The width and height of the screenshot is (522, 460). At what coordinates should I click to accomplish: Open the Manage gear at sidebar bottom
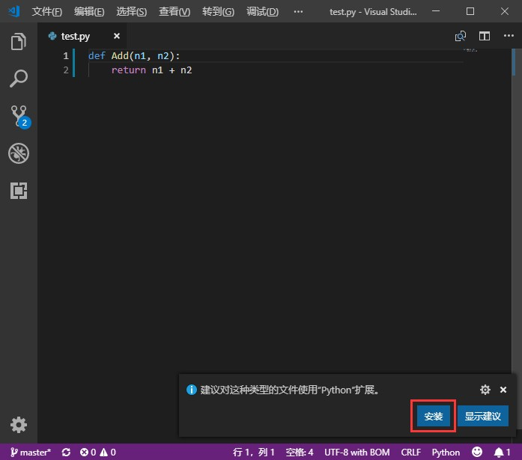click(18, 425)
